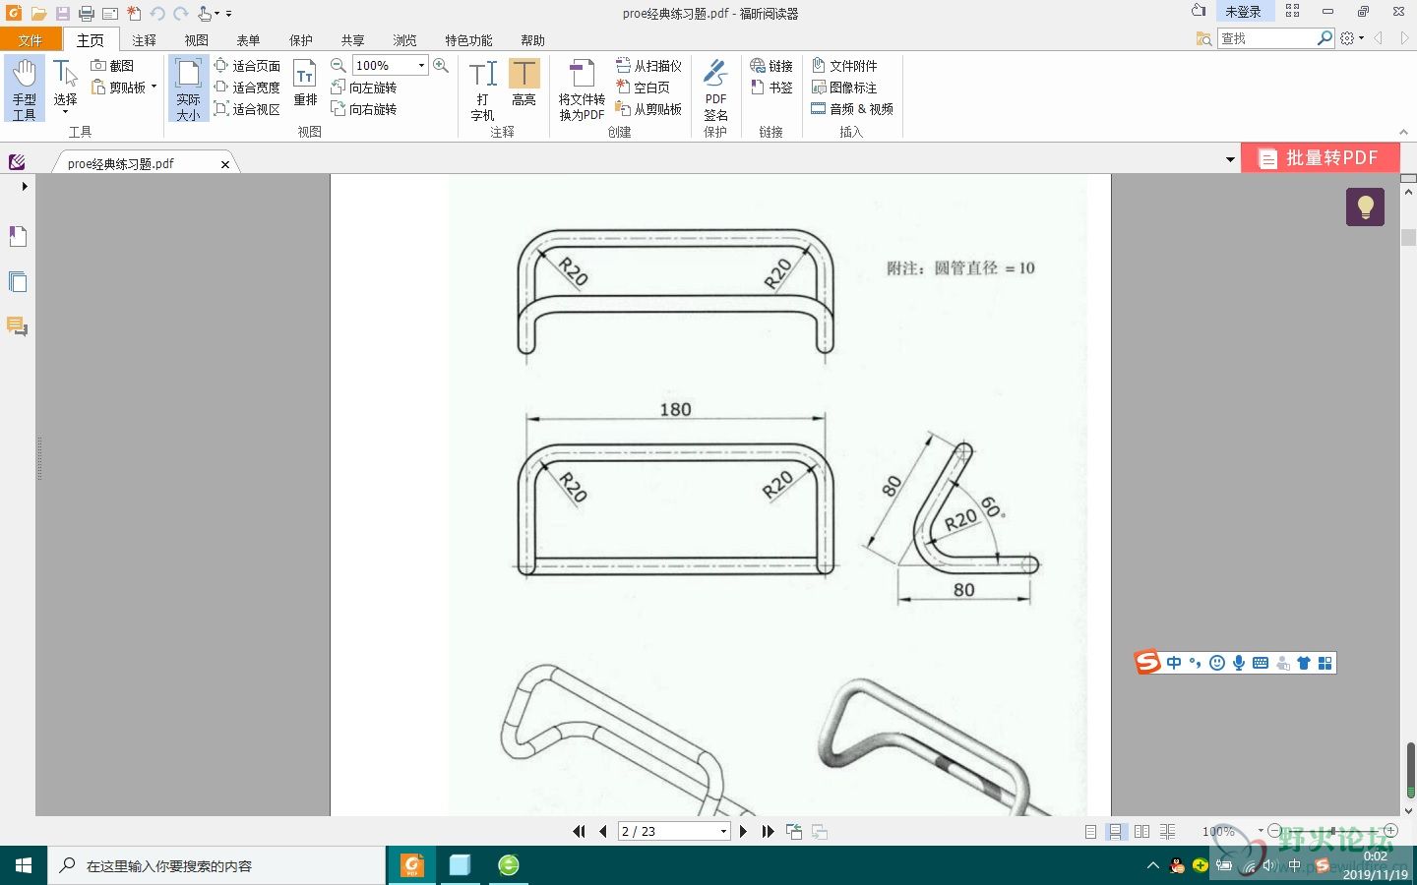
Task: Switch to the Form (表单) ribbon tab
Action: point(249,40)
